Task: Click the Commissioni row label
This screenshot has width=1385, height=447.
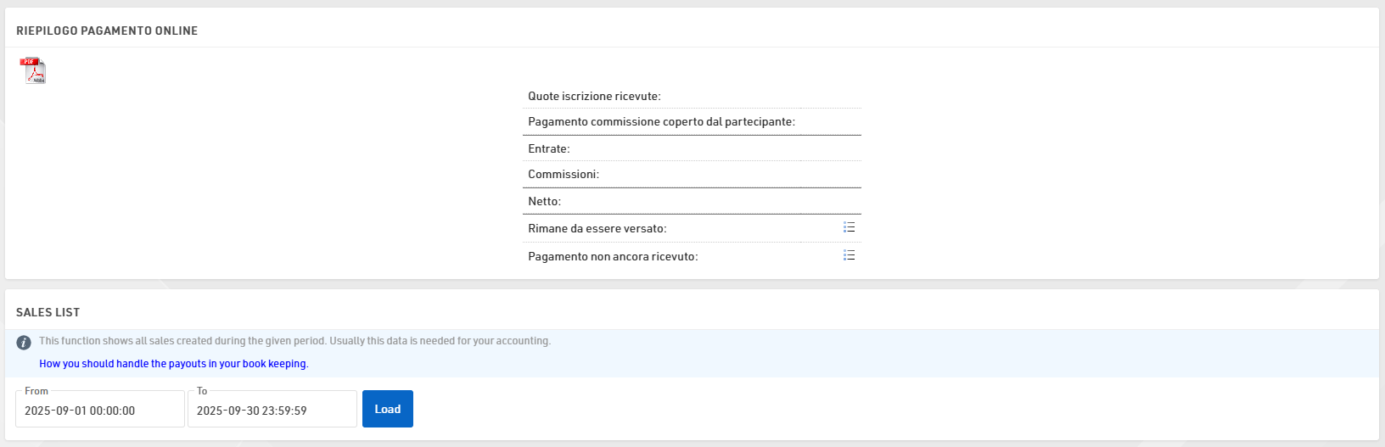Action: [x=564, y=175]
